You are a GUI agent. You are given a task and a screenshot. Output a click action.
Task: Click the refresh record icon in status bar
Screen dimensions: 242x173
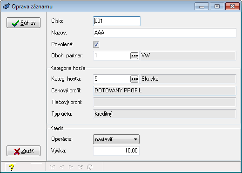pos(90,167)
